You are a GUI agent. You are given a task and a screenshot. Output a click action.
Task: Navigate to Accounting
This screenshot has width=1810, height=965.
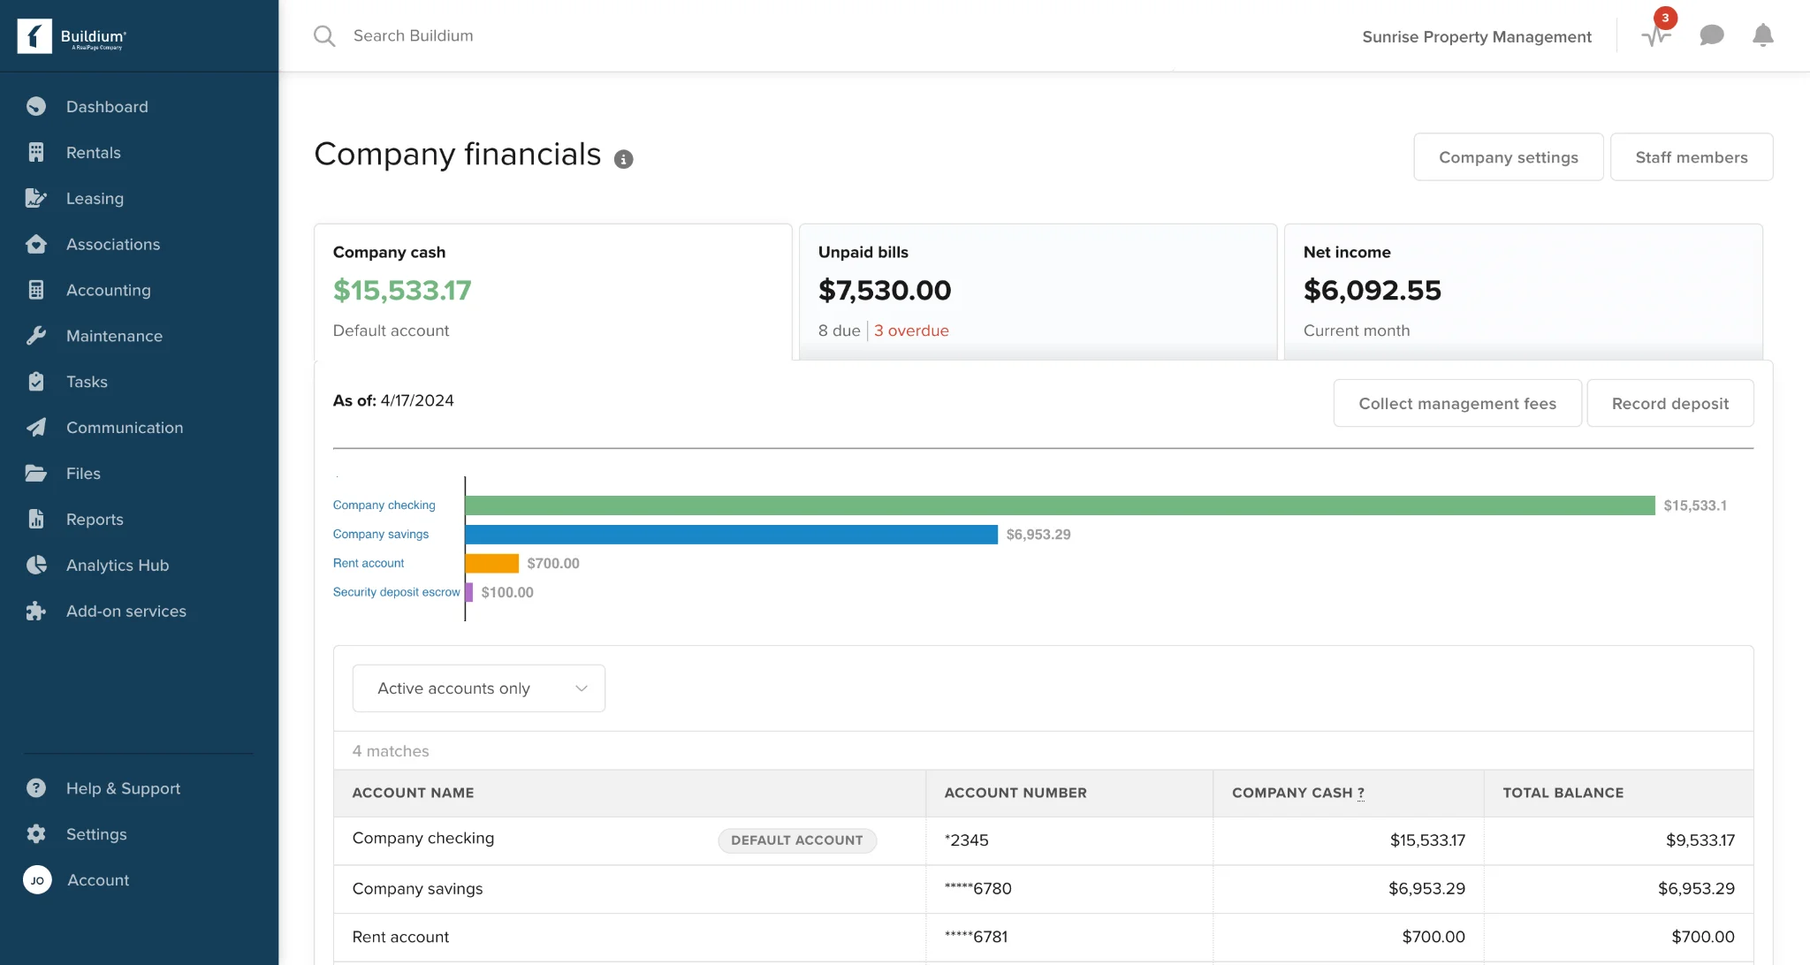click(x=108, y=290)
